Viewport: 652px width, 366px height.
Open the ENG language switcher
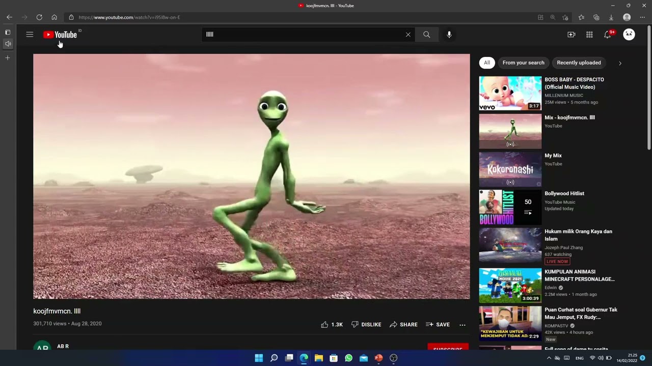point(580,358)
